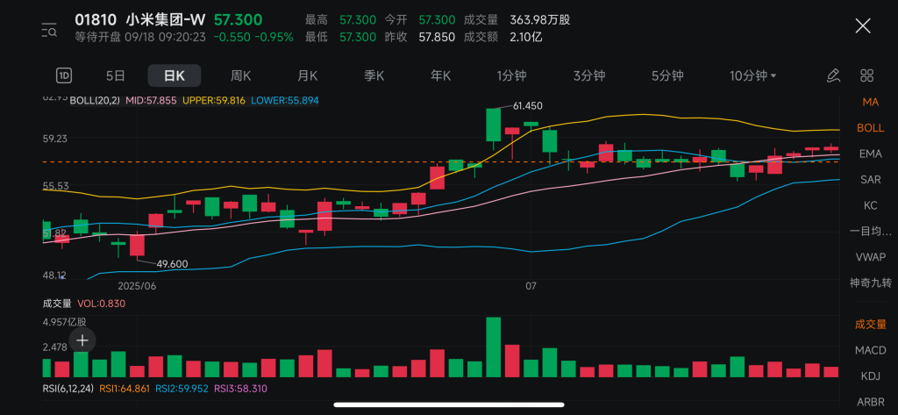The width and height of the screenshot is (898, 415).
Task: Enable the MA overlay indicator
Action: (870, 102)
